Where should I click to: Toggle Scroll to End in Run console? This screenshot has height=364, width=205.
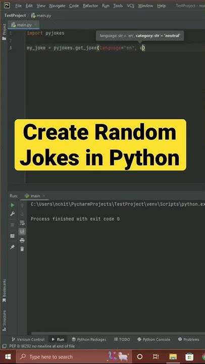(x=22, y=232)
